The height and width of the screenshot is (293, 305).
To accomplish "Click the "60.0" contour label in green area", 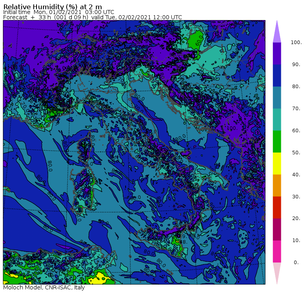I will pyautogui.click(x=199, y=40).
